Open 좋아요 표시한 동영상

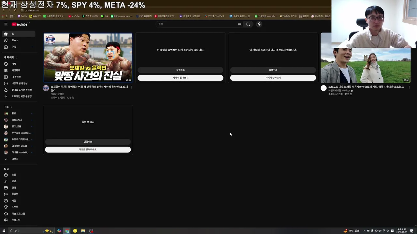tap(19, 90)
